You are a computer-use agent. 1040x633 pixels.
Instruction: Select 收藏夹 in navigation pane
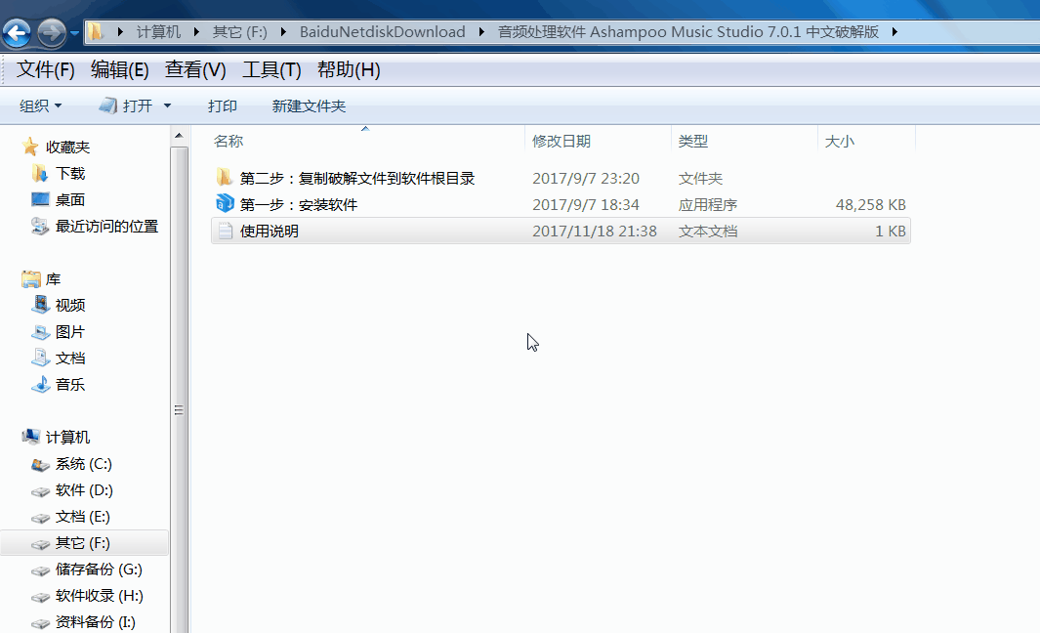[x=67, y=148]
